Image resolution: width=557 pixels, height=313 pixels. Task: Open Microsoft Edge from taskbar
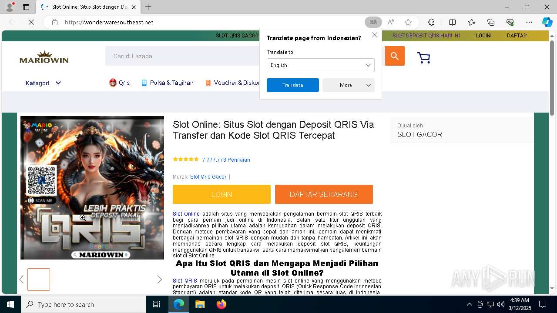pos(179,304)
